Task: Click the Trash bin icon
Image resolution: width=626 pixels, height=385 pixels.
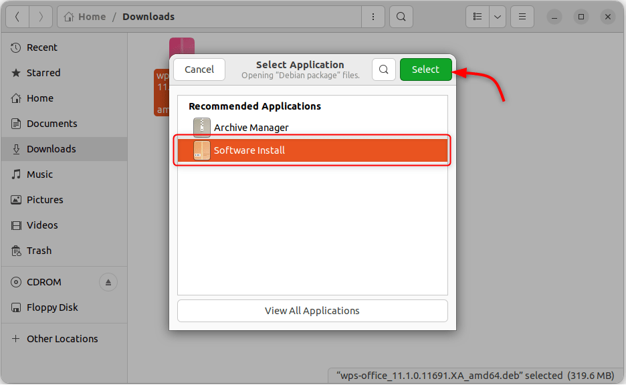Action: coord(16,251)
